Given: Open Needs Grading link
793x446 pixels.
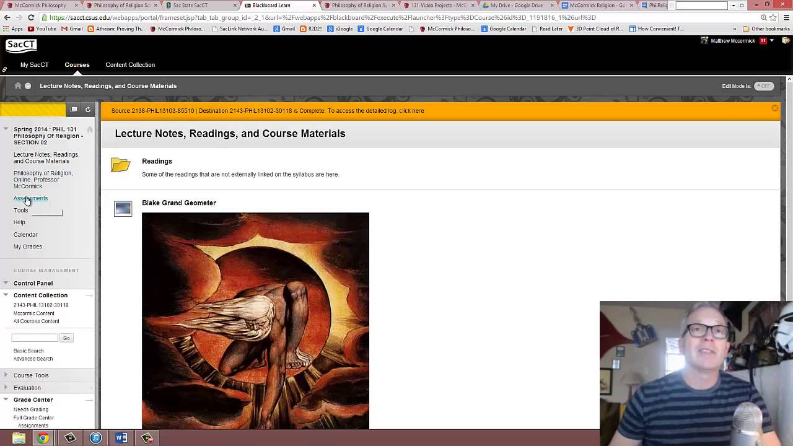Looking at the screenshot, I should tap(30, 409).
